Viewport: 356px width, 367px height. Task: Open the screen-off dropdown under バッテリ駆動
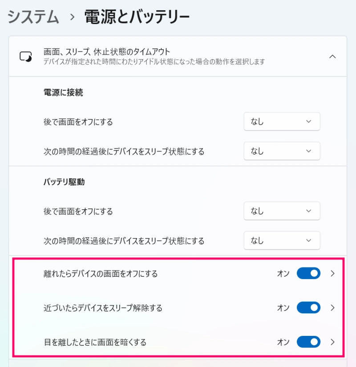[282, 211]
